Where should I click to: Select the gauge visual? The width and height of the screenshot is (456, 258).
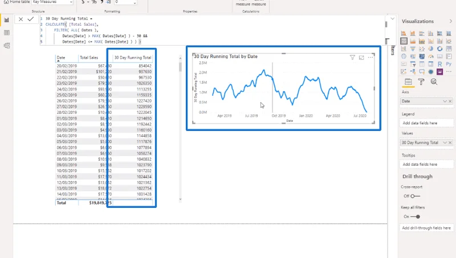click(431, 56)
